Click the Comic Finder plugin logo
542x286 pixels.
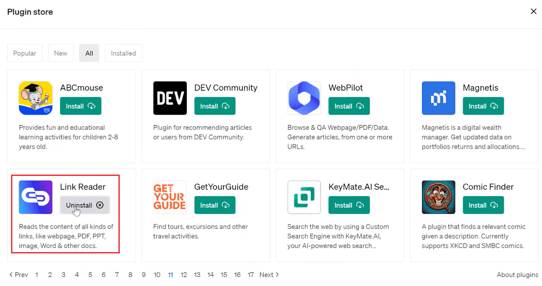coord(438,197)
